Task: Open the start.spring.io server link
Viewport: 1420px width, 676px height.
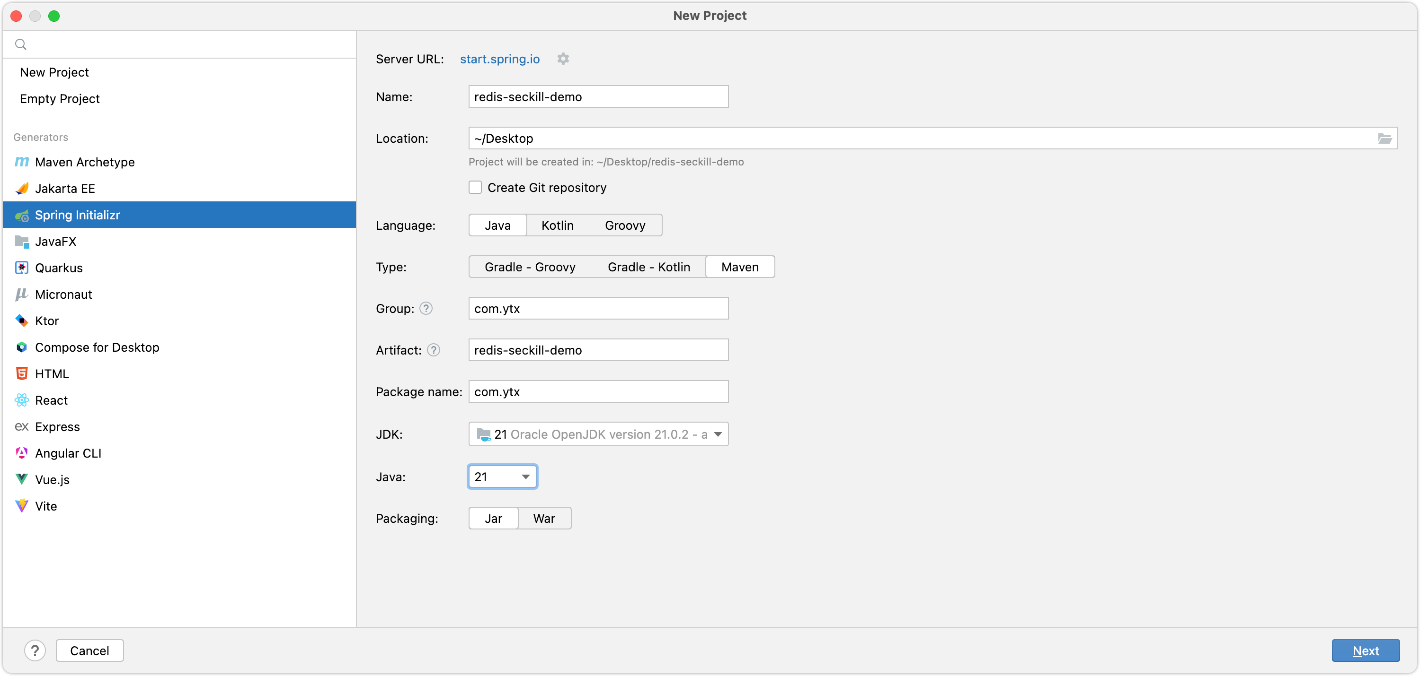Action: click(x=499, y=59)
